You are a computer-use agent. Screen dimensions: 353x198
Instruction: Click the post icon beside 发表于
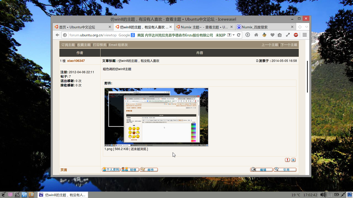pos(257,61)
